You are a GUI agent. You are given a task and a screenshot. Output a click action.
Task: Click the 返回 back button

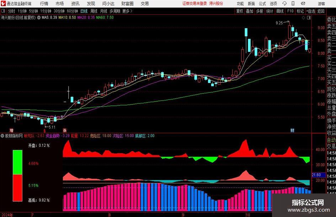pos(321,11)
